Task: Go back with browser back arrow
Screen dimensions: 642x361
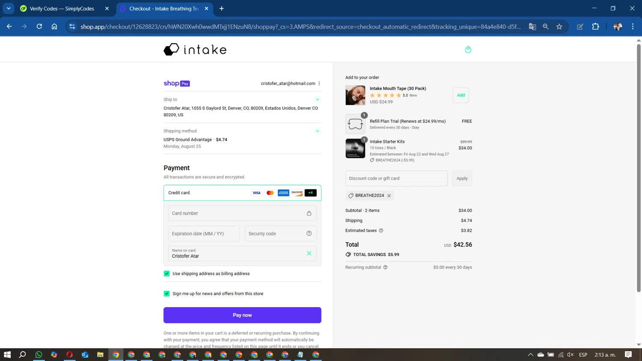Action: coord(9,27)
